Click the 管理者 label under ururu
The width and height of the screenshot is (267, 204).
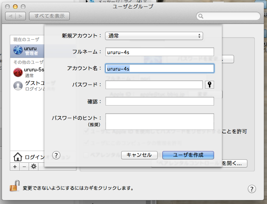(31, 53)
